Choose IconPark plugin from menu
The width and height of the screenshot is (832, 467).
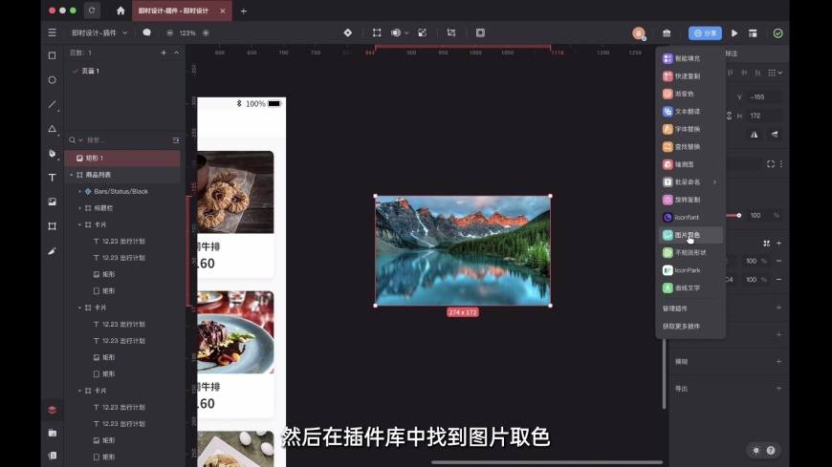pos(690,270)
